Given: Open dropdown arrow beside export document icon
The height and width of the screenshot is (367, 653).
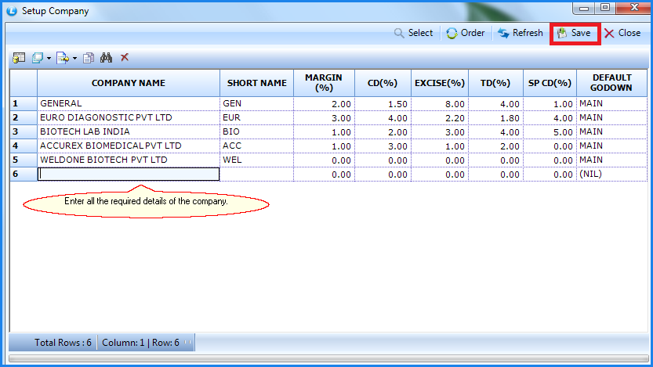Looking at the screenshot, I should click(74, 58).
